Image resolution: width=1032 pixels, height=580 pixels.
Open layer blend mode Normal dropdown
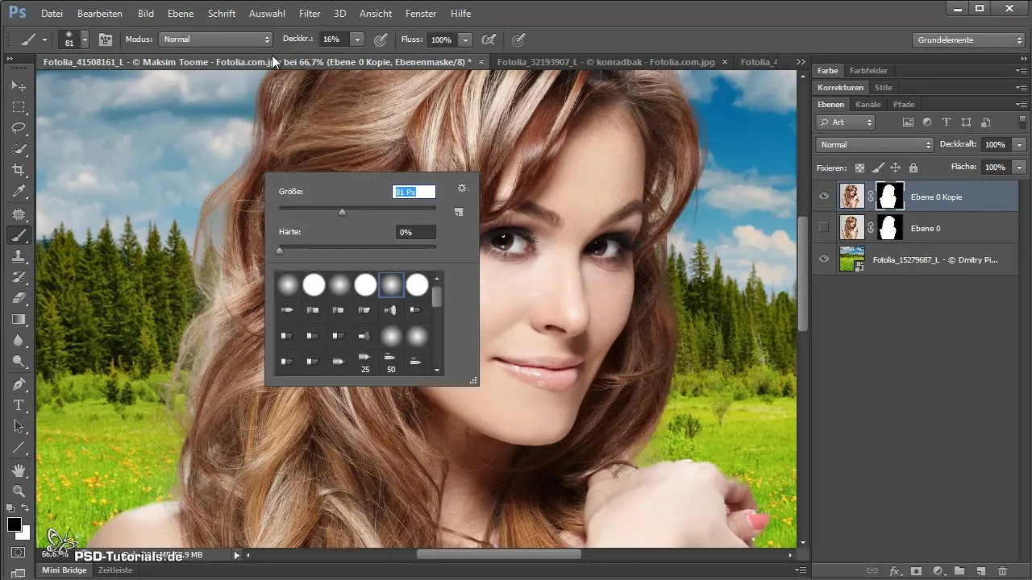874,144
